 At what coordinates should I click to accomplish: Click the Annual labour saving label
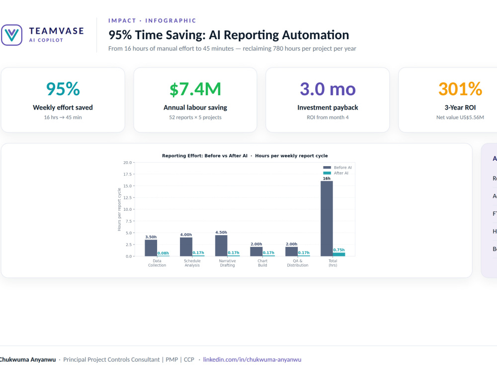pyautogui.click(x=195, y=108)
